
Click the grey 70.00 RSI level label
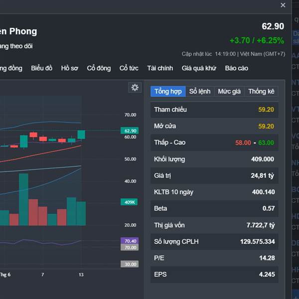[x=130, y=248]
